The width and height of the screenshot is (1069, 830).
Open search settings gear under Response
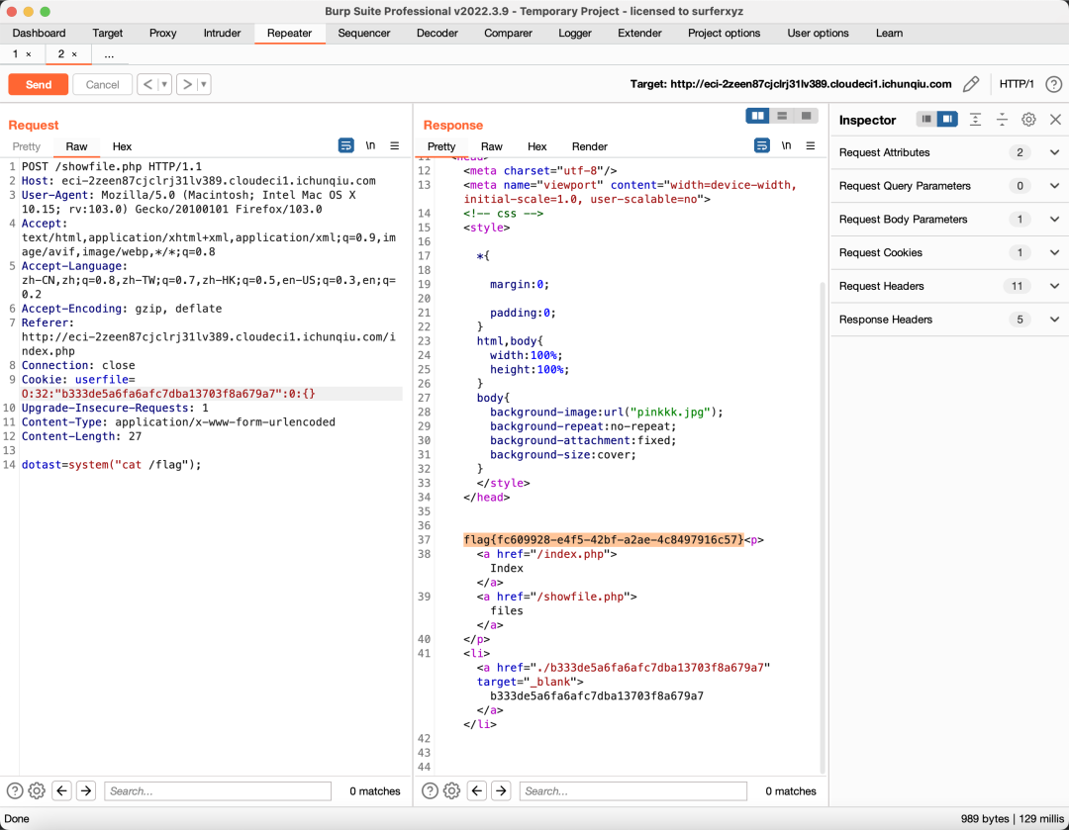[452, 790]
